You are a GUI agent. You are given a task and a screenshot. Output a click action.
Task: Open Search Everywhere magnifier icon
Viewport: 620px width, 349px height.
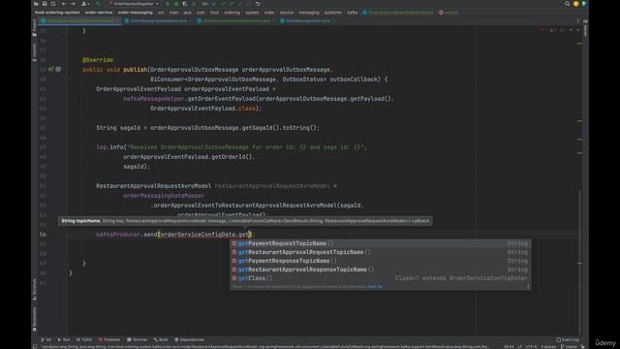pos(567,4)
